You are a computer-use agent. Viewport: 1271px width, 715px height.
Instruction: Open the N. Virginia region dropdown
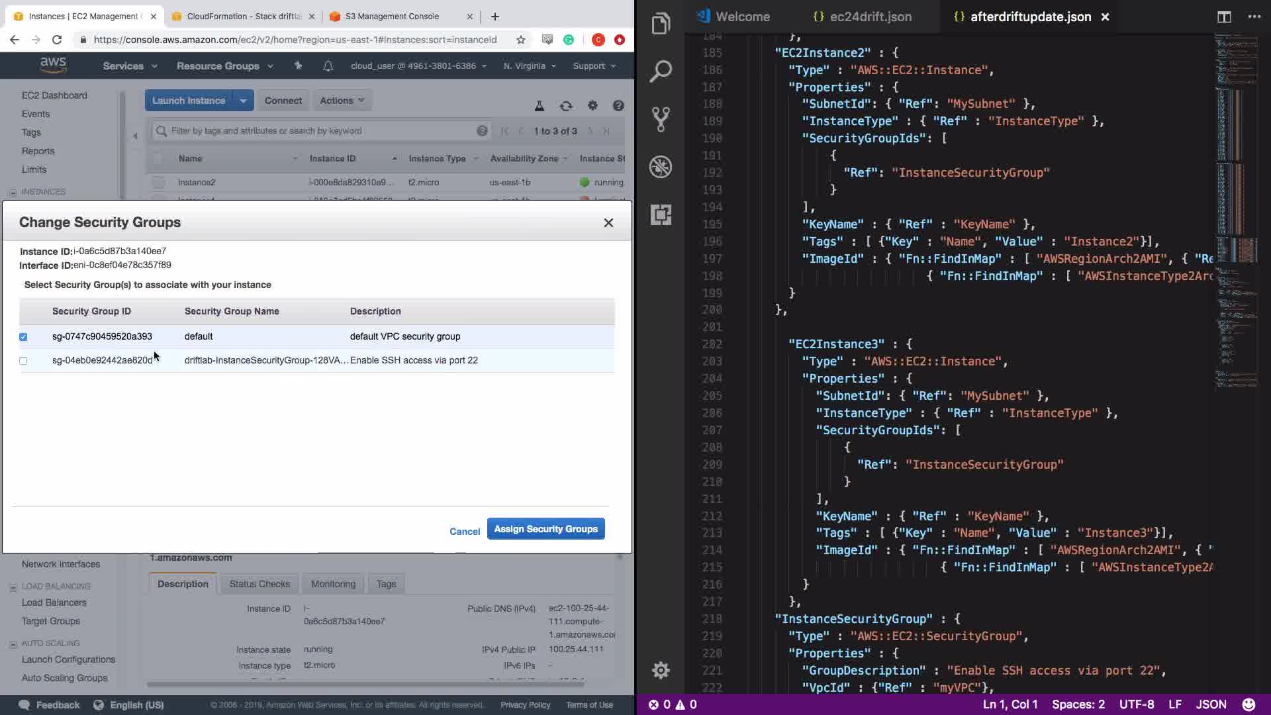coord(529,66)
